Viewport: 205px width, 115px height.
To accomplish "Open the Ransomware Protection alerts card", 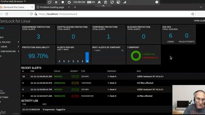I will point(38,34).
